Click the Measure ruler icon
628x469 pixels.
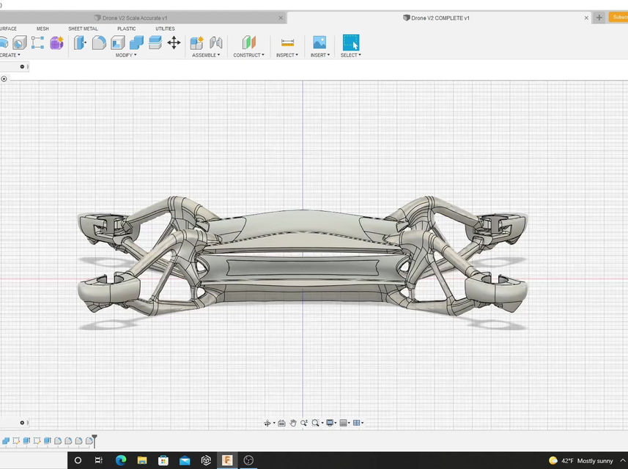(287, 43)
